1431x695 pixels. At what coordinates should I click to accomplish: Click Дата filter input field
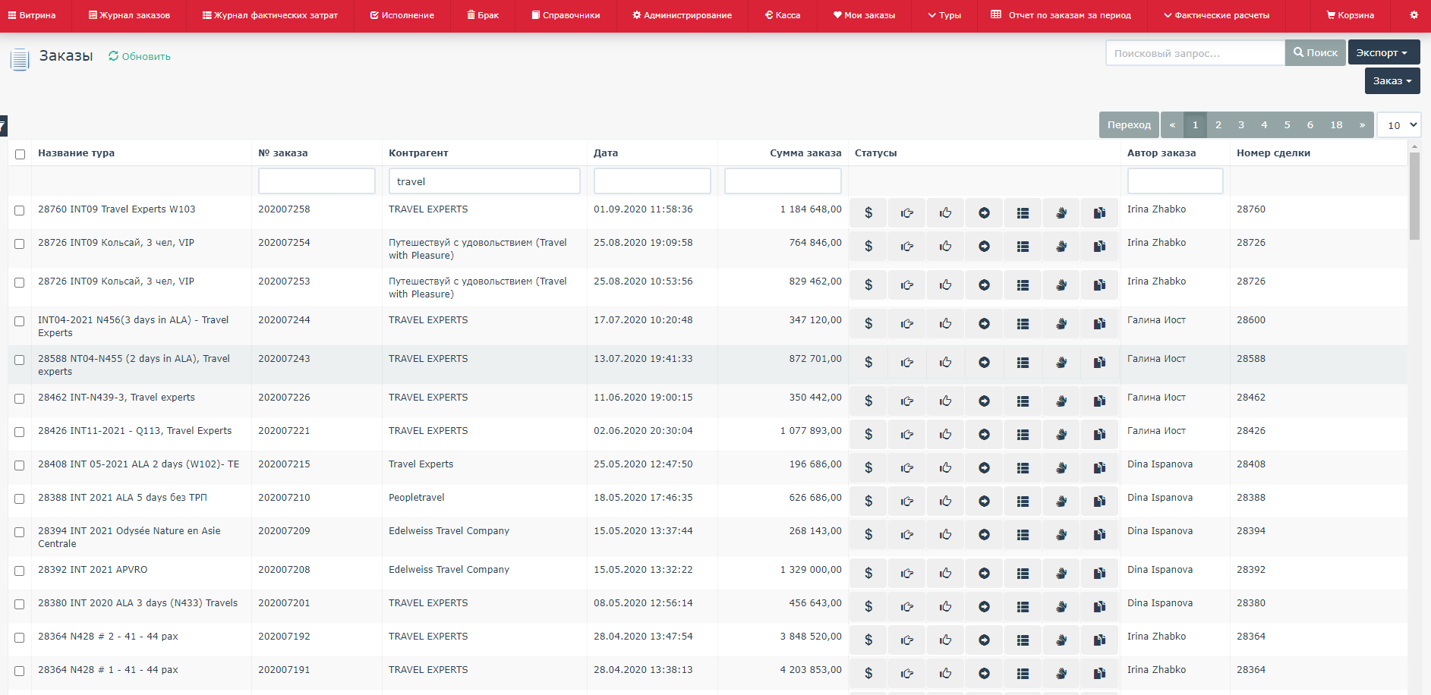[x=652, y=181]
